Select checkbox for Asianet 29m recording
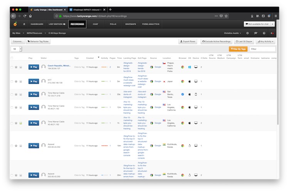 (12, 175)
